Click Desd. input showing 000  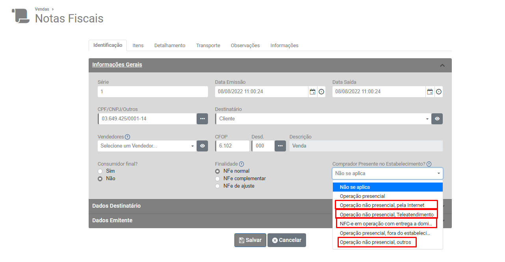pos(263,146)
